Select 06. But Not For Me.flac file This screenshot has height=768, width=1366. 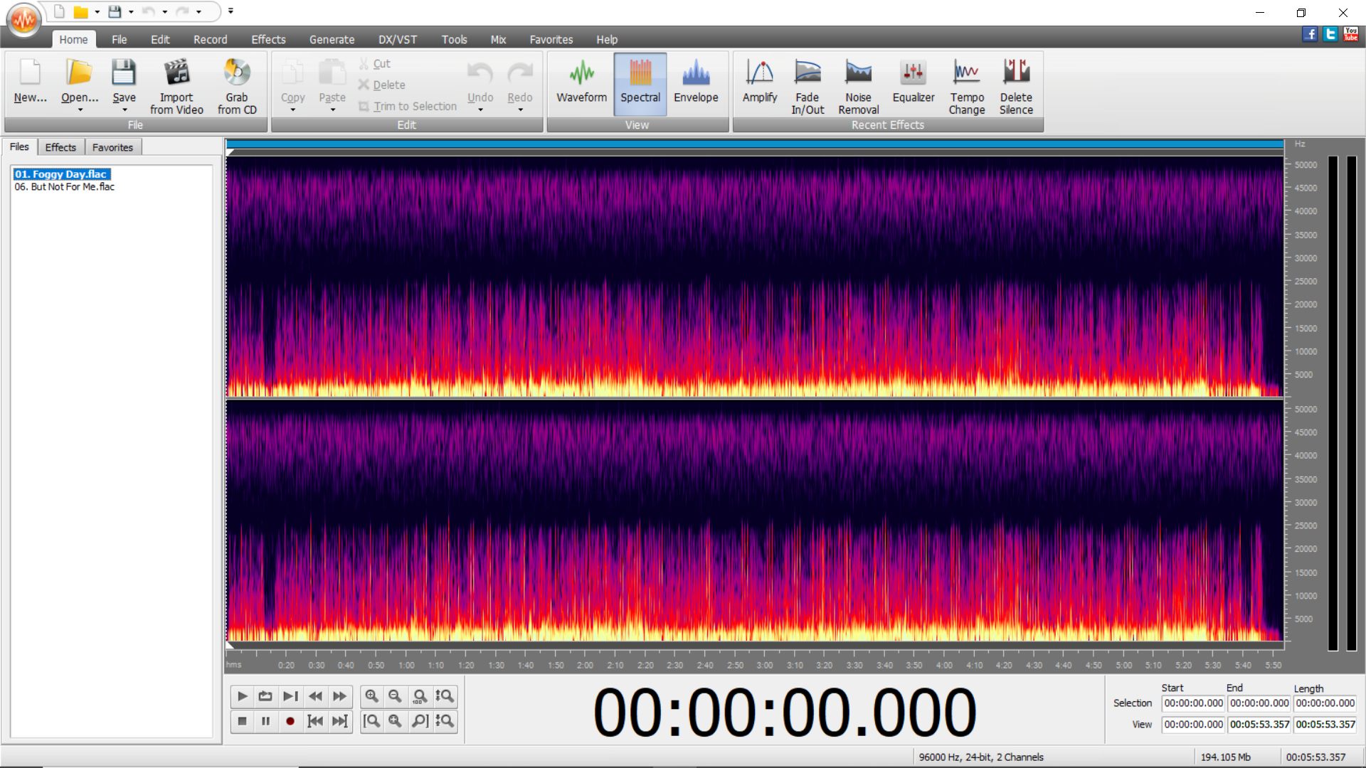click(x=65, y=187)
